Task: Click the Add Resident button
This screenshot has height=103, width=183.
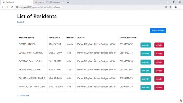Action: point(158,31)
